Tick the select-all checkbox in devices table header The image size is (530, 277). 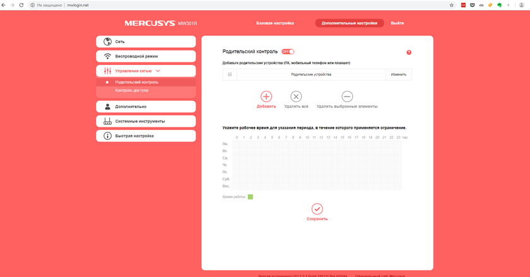pyautogui.click(x=230, y=74)
